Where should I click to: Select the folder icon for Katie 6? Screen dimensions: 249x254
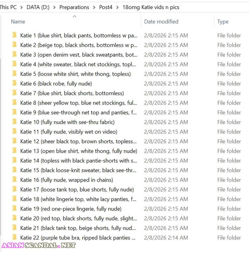pos(14,83)
